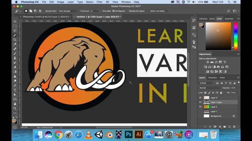Click the search icon in options bar
The image size is (252, 141).
pyautogui.click(x=228, y=11)
